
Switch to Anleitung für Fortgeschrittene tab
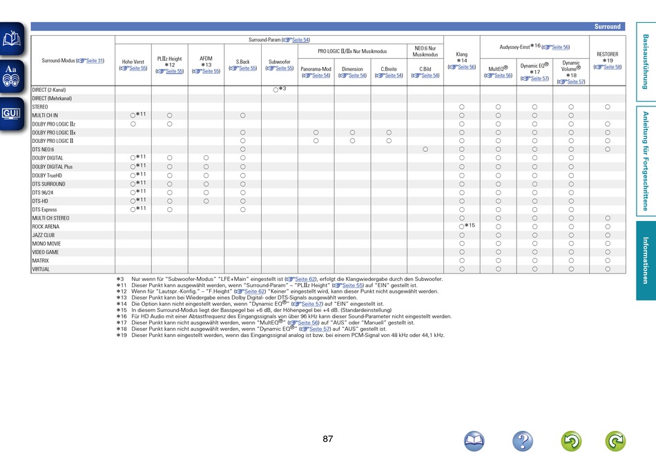click(646, 161)
